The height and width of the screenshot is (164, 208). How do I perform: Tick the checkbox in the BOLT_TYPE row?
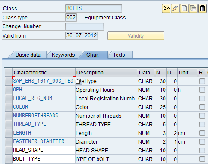202,159
